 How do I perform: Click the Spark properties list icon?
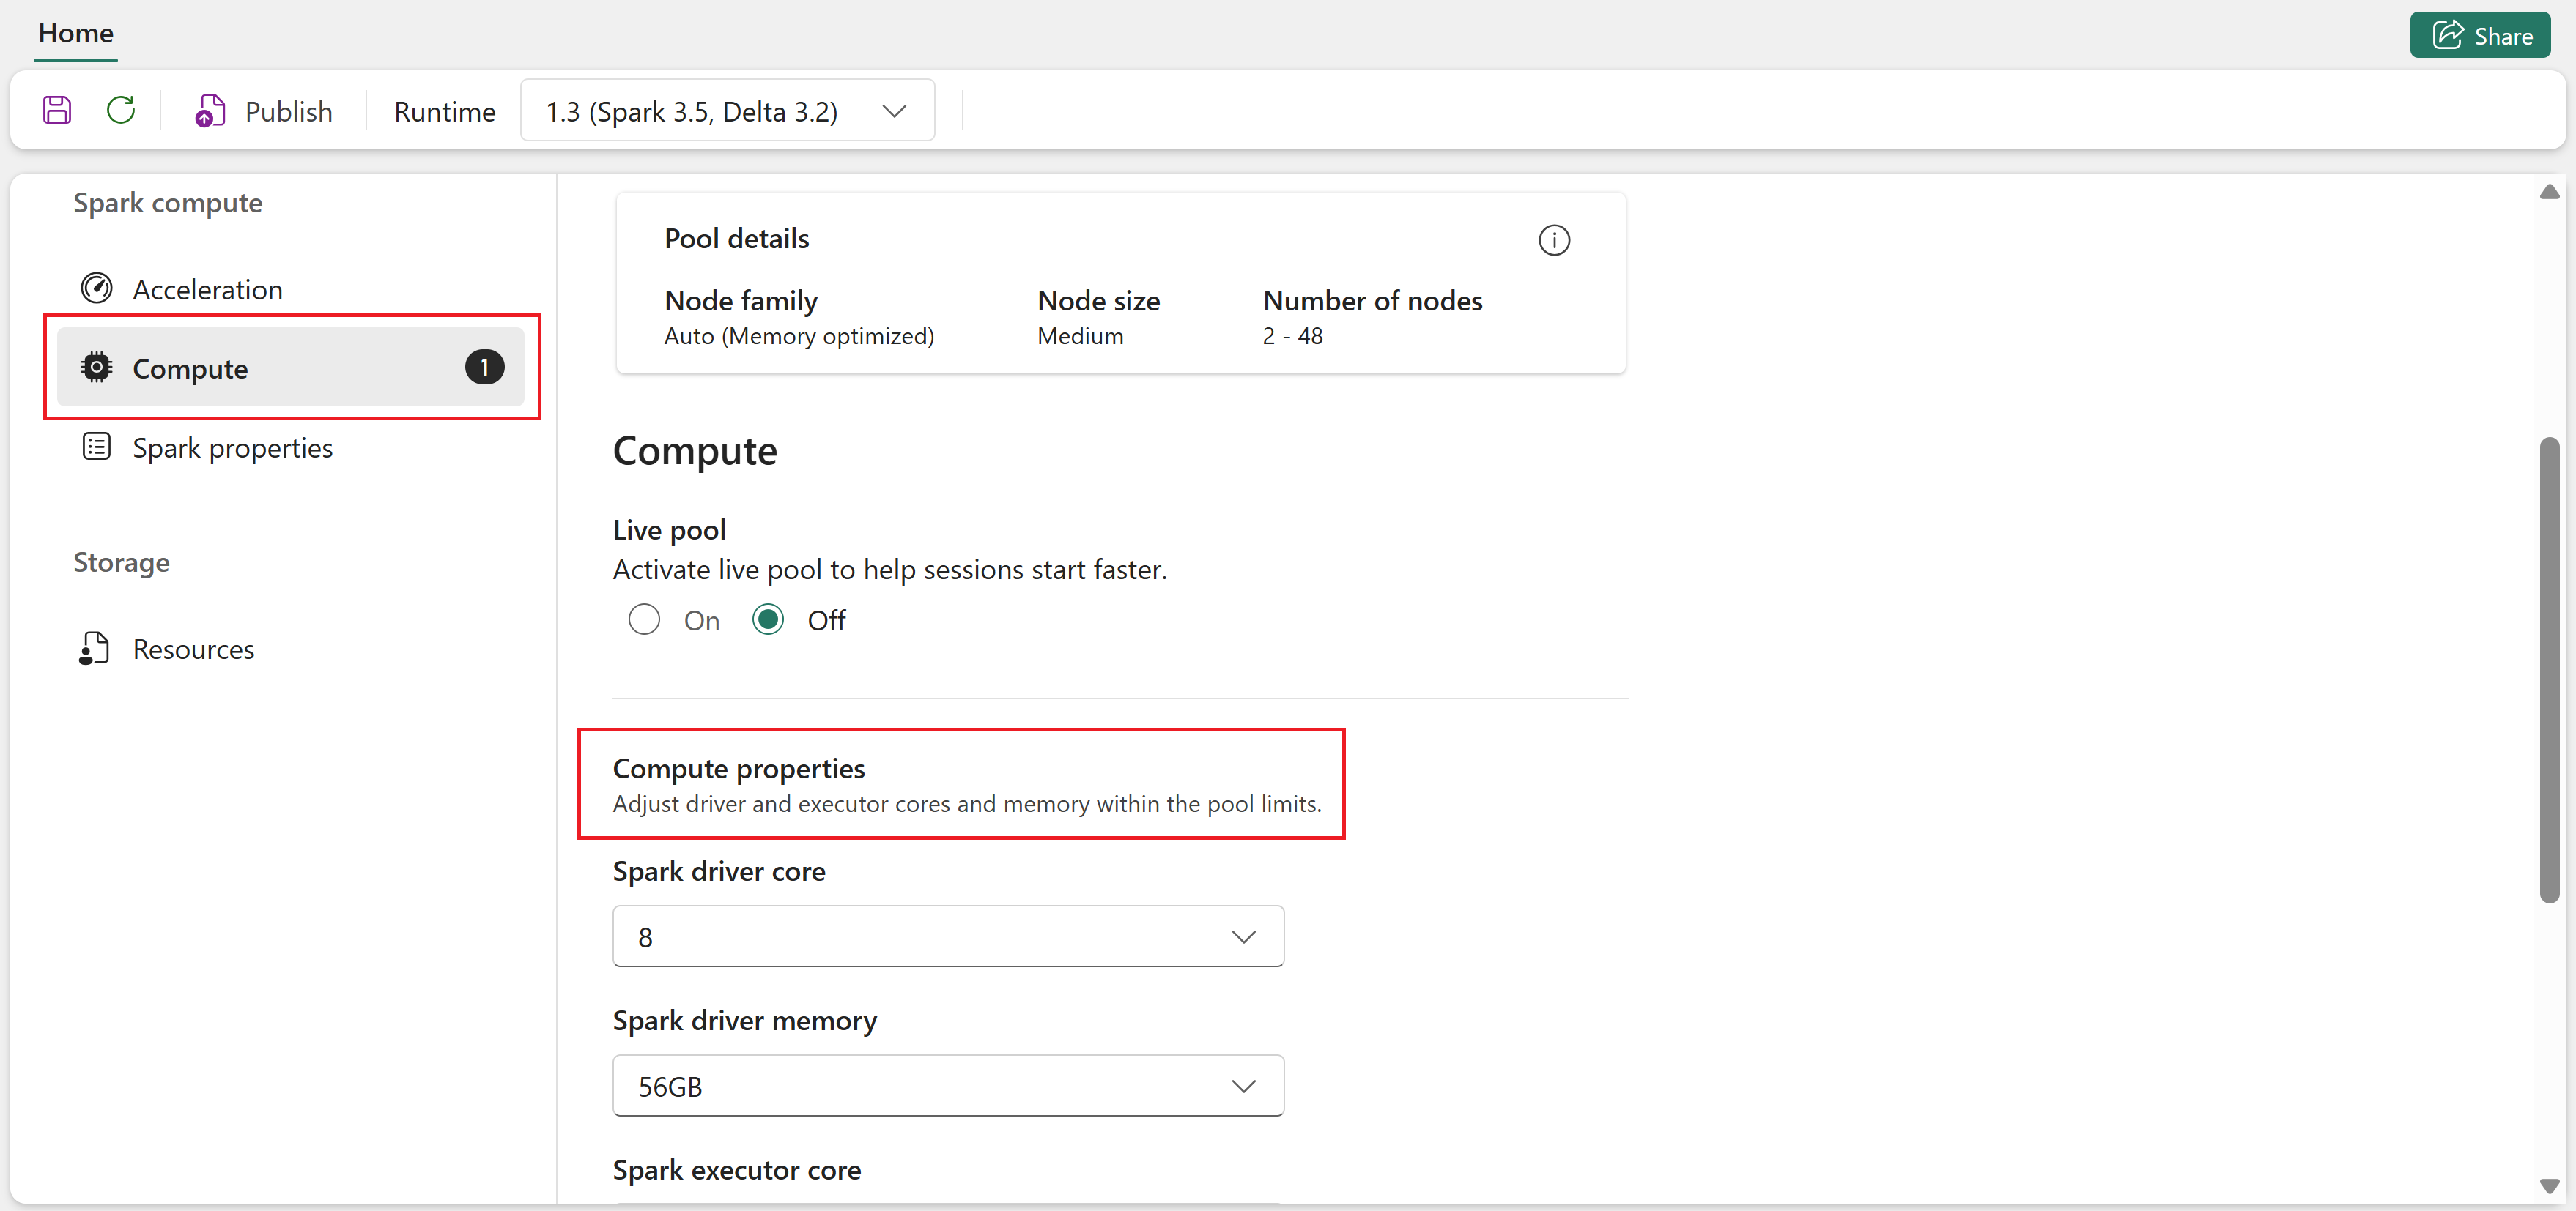click(x=96, y=447)
